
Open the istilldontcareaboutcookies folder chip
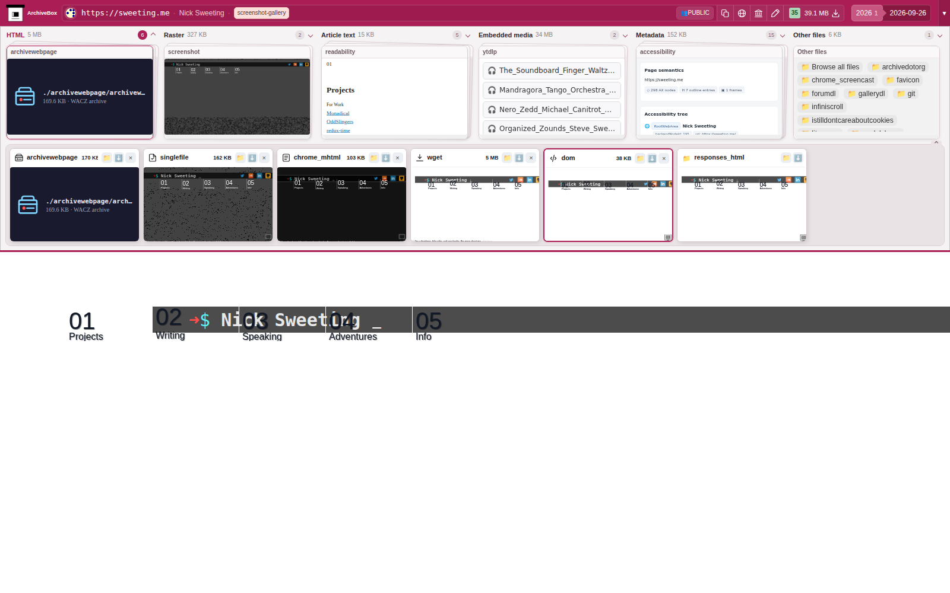click(x=847, y=120)
